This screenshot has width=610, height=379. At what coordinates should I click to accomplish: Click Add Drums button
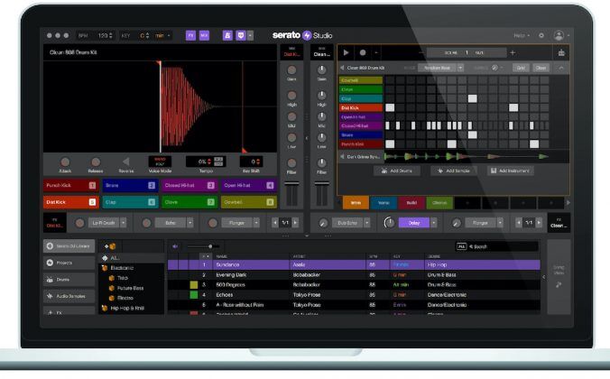coord(397,171)
